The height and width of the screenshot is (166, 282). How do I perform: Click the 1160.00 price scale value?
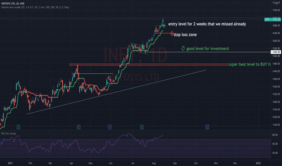pyautogui.click(x=276, y=125)
